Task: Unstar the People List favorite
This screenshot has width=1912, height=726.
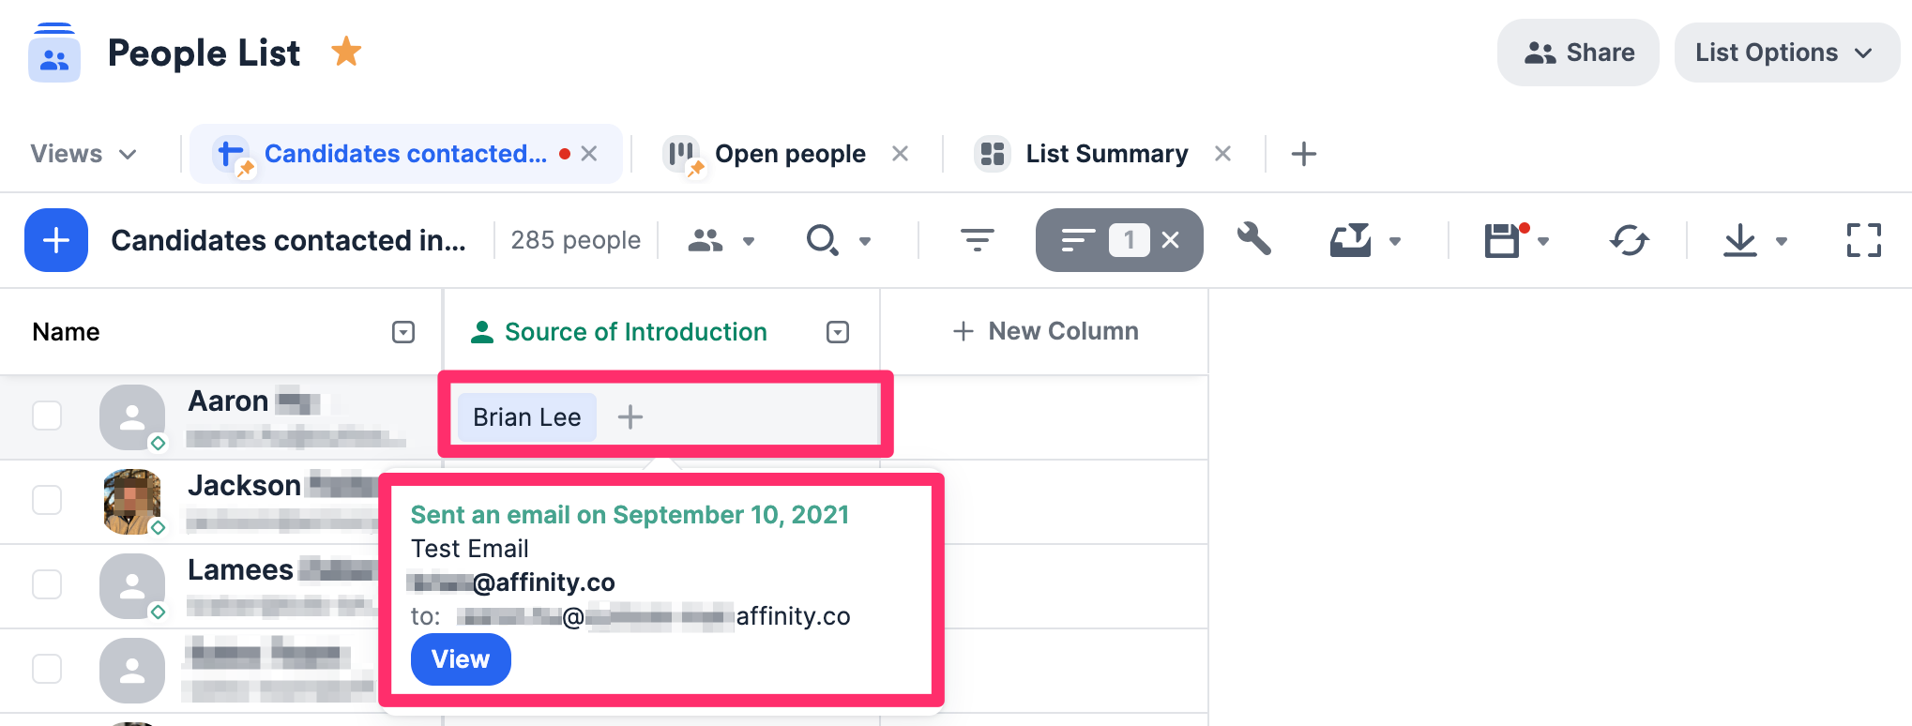Action: click(346, 52)
